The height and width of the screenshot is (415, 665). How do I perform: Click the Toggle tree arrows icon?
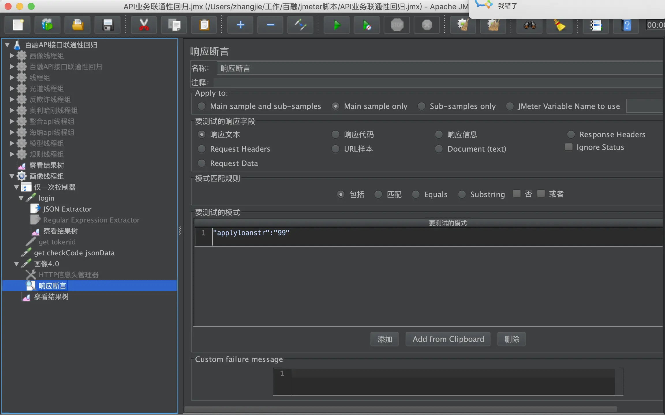pyautogui.click(x=300, y=25)
